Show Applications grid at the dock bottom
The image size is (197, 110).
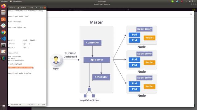tap(3, 107)
